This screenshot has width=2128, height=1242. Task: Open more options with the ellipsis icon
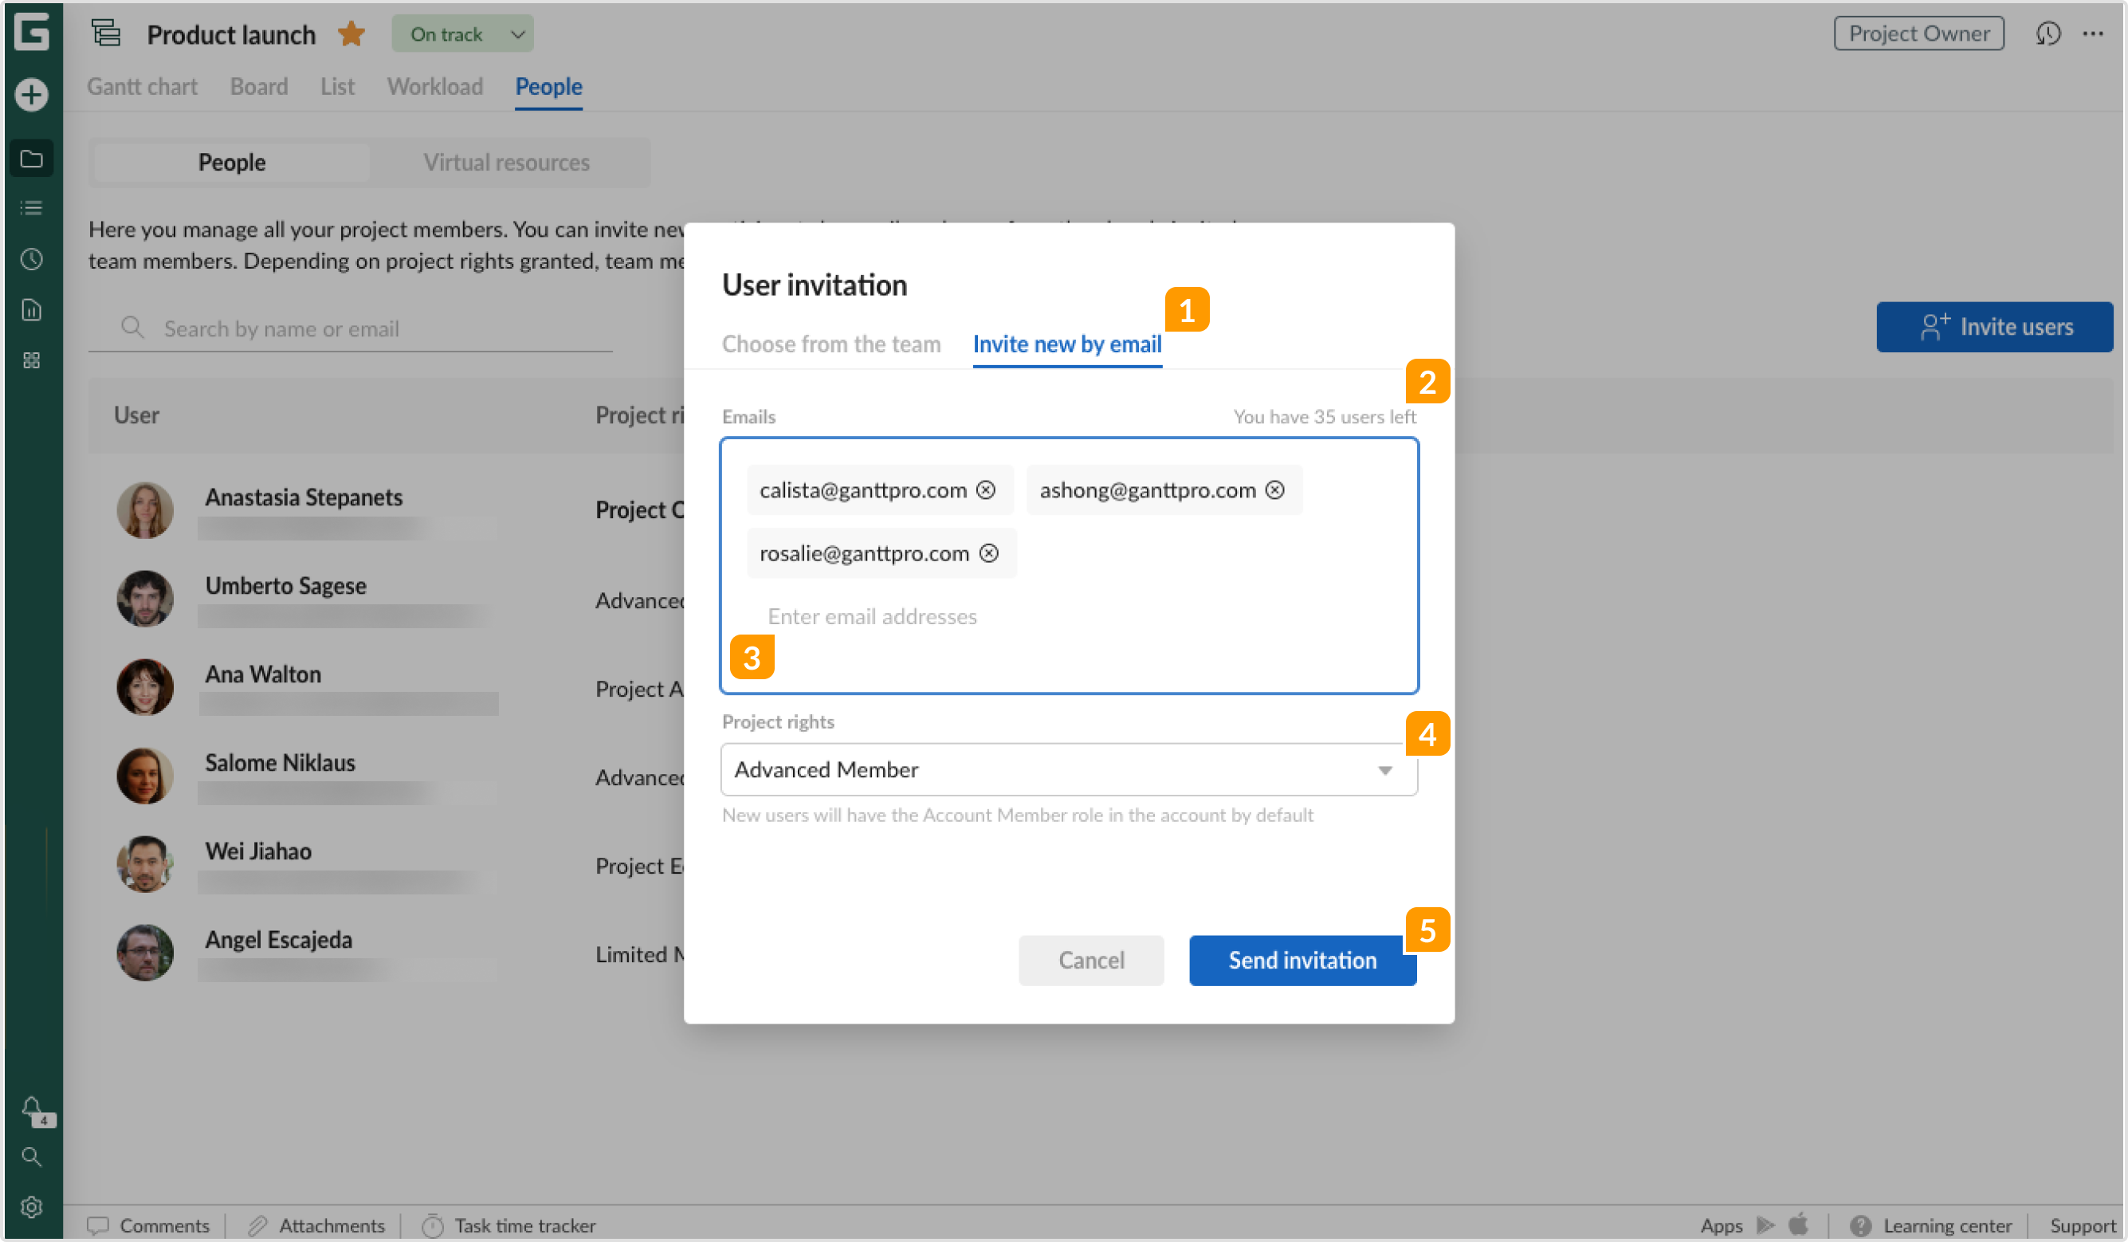pos(2094,33)
